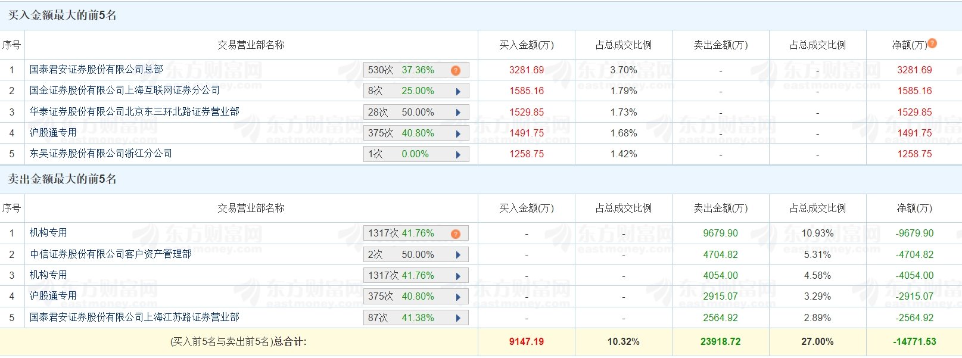The image size is (962, 358).
Task: Click the 8次 25.00% stats box
Action: [x=416, y=91]
